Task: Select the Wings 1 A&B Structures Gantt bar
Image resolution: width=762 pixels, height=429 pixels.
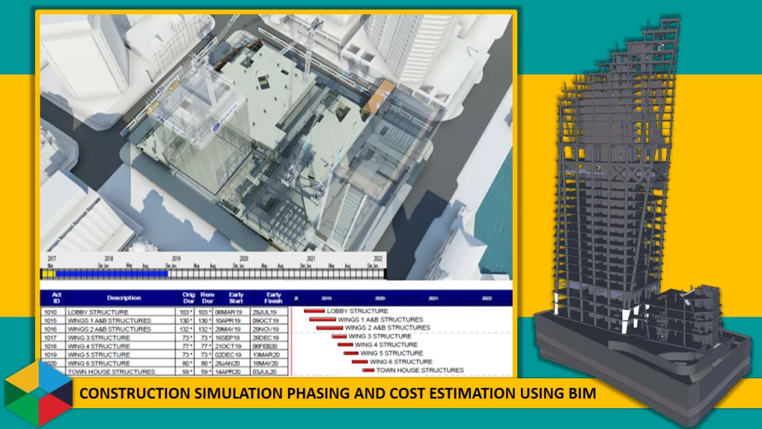Action: [x=322, y=320]
